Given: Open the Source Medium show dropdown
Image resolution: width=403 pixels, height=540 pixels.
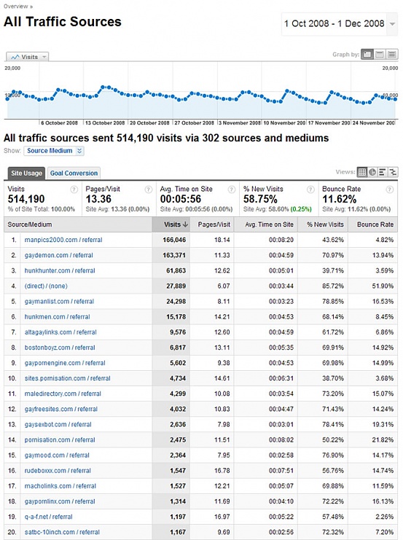Looking at the screenshot, I should click(x=54, y=151).
